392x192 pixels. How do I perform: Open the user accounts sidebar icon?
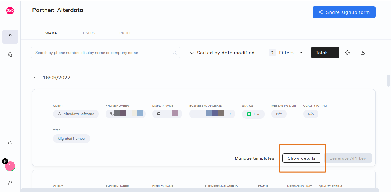pos(10,37)
